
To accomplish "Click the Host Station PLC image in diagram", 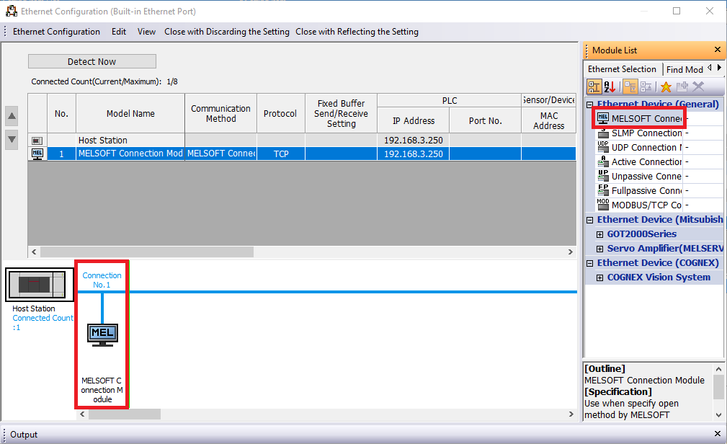I will pyautogui.click(x=40, y=285).
